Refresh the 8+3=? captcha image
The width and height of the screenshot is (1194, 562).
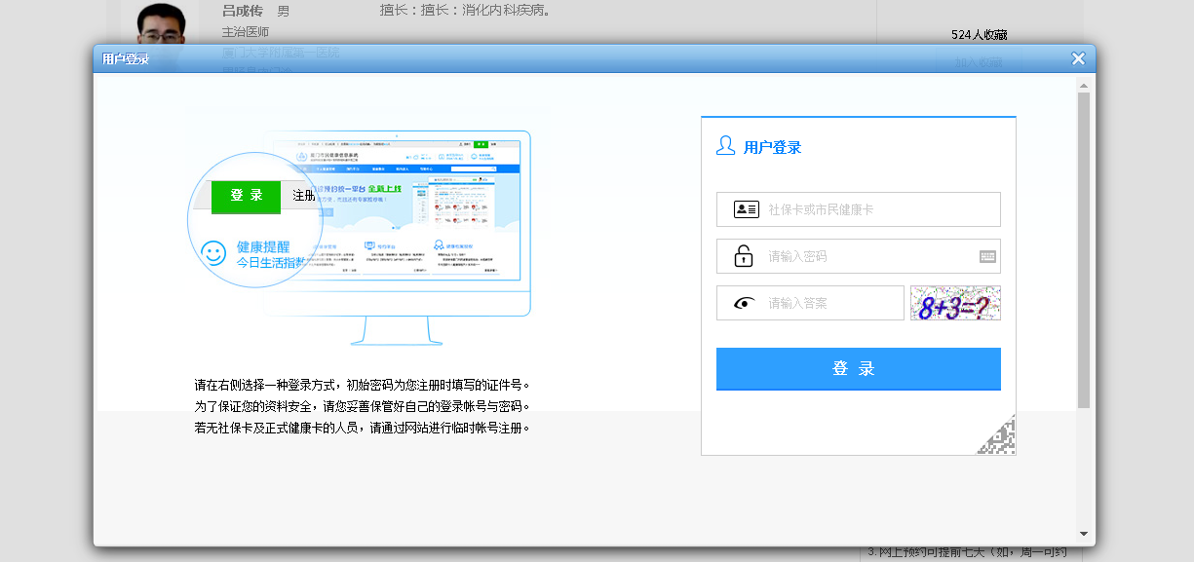tap(955, 303)
